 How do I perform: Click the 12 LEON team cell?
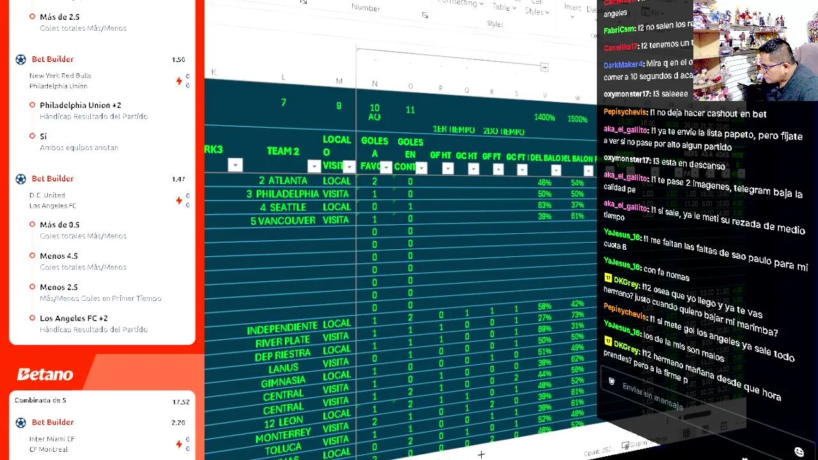tap(283, 422)
